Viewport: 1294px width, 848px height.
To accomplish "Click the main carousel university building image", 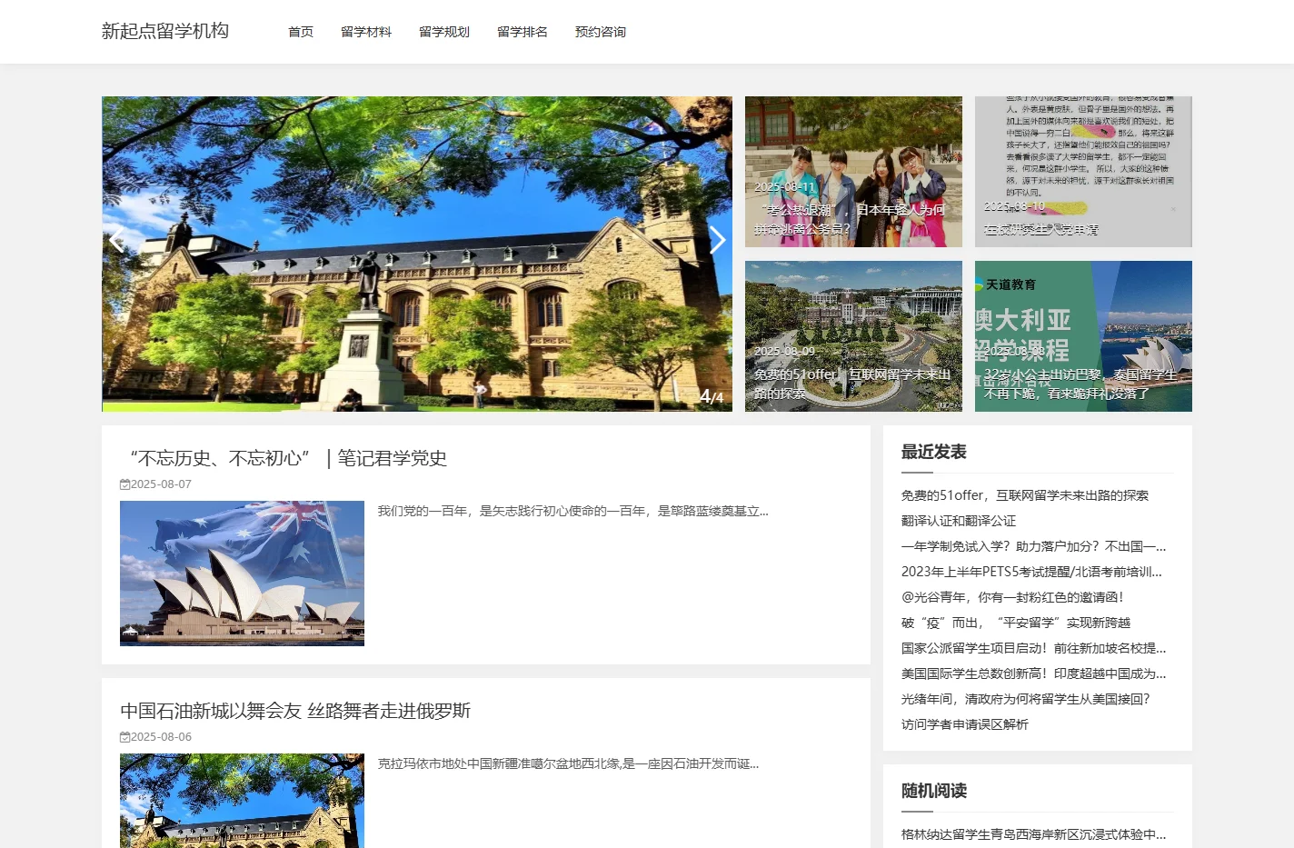I will [417, 254].
